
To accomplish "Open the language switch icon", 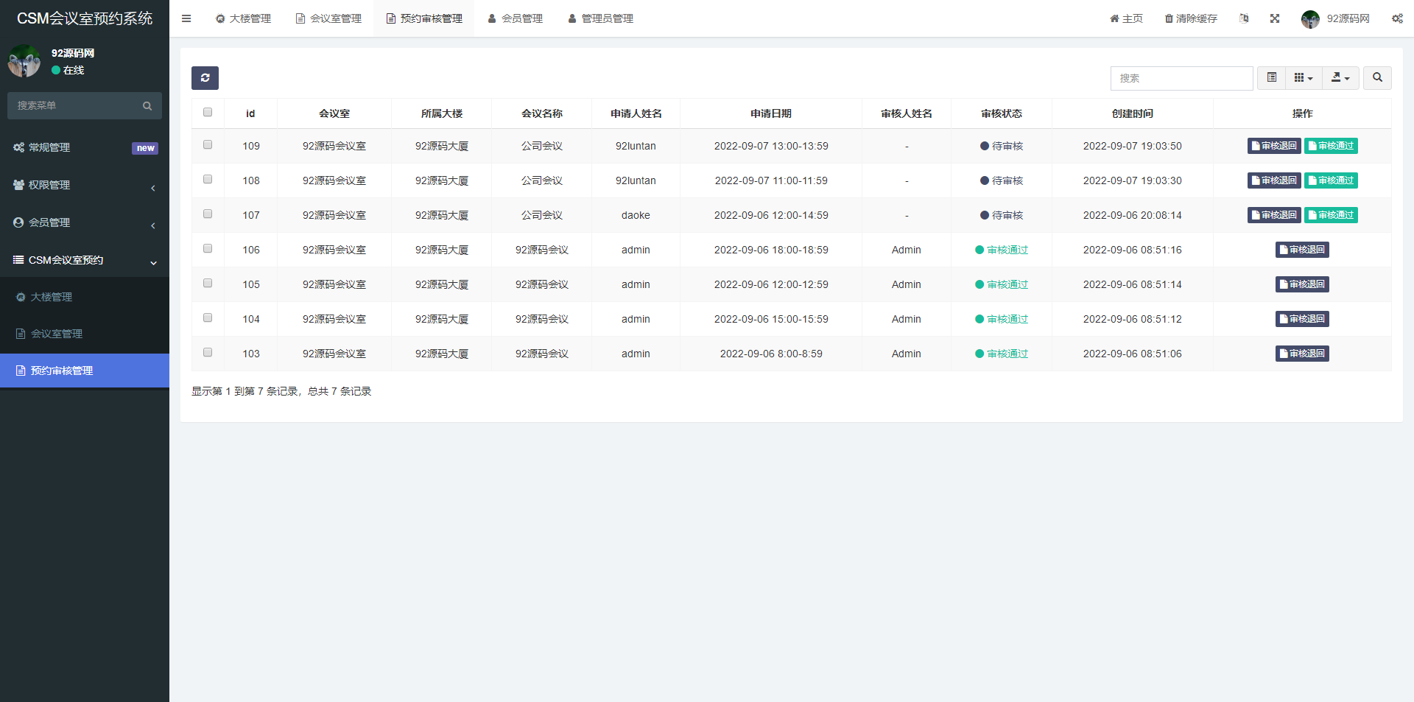I will click(1244, 18).
